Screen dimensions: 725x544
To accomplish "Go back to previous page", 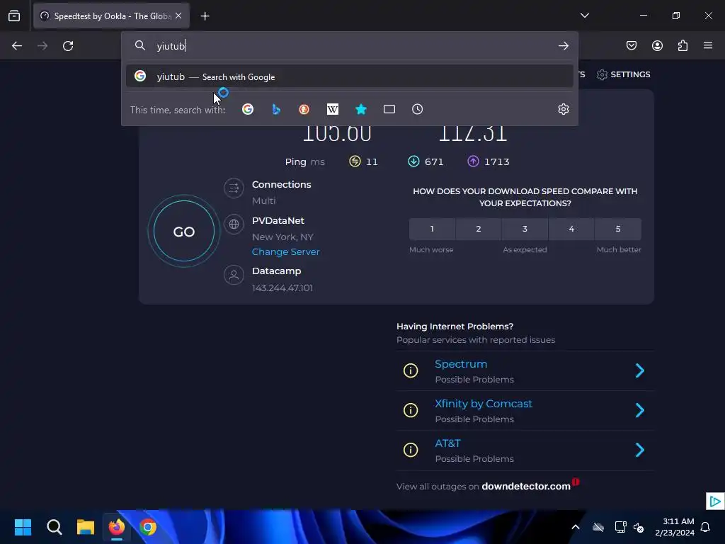I will pos(17,46).
